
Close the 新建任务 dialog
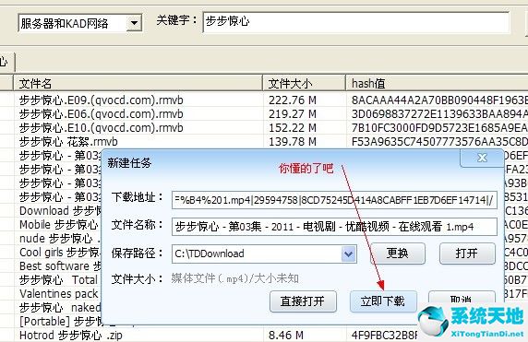[482, 158]
